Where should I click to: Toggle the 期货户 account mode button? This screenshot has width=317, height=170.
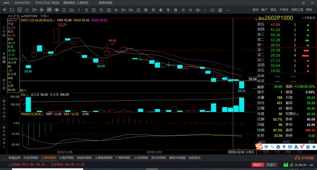point(258,165)
